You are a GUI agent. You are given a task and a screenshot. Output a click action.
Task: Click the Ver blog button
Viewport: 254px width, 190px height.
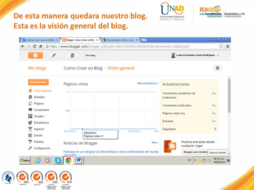(x=90, y=55)
